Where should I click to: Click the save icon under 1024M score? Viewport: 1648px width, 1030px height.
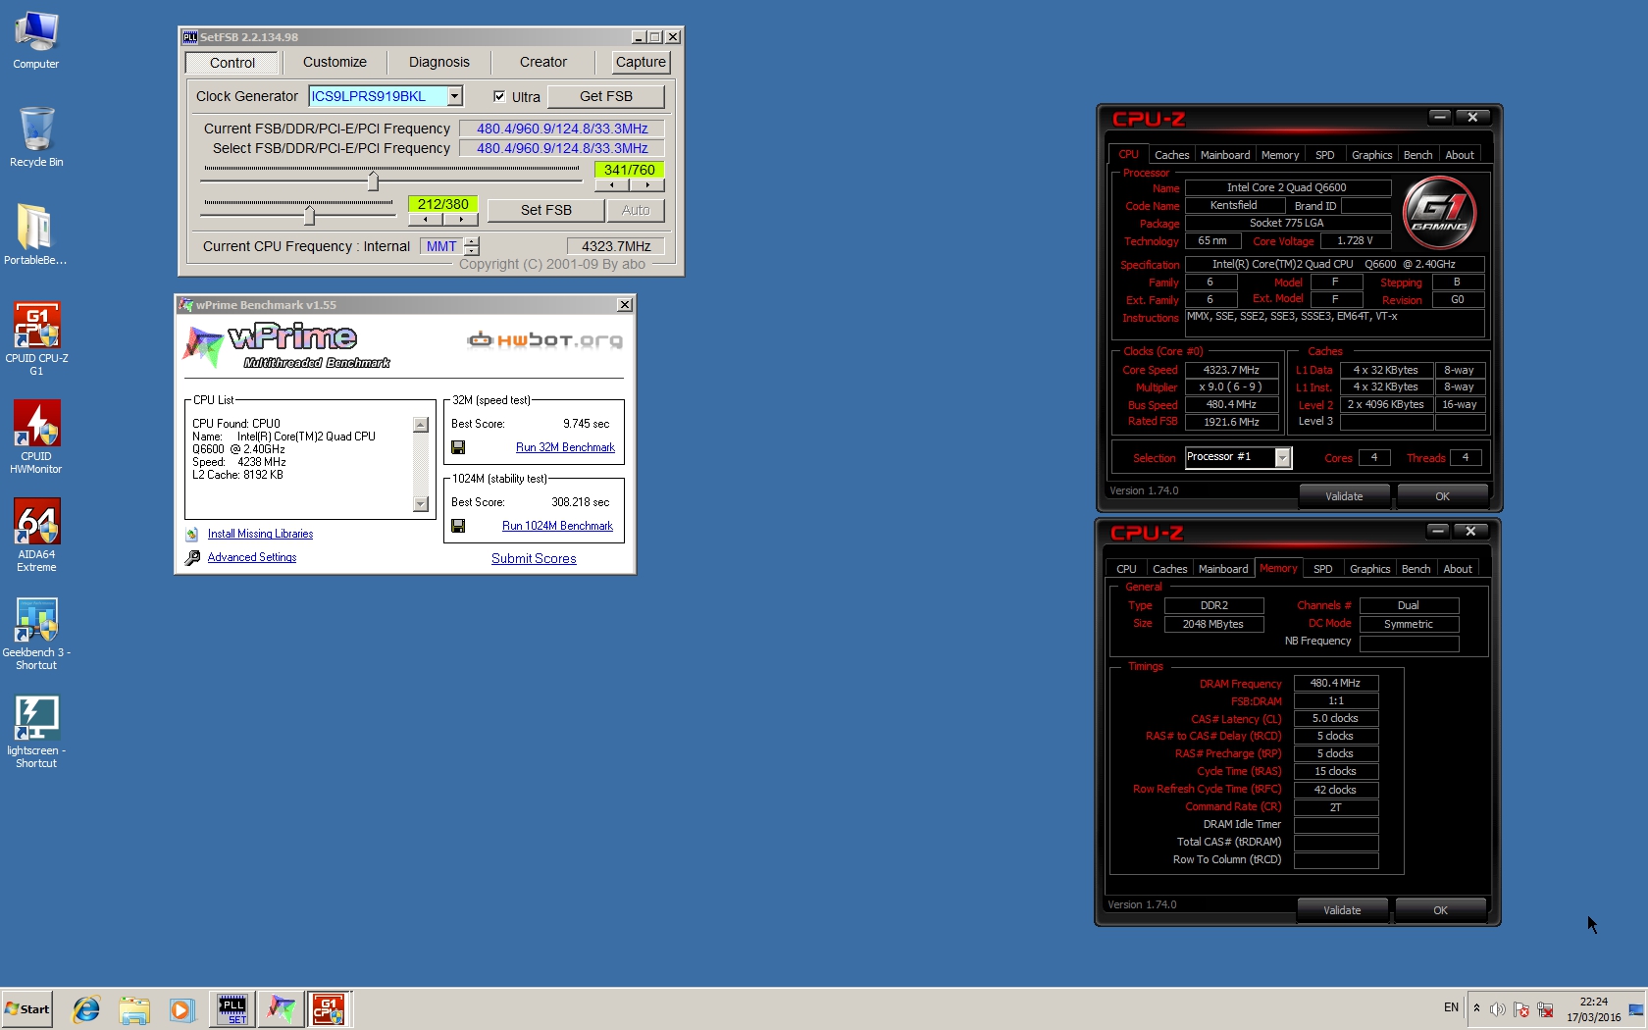[458, 526]
